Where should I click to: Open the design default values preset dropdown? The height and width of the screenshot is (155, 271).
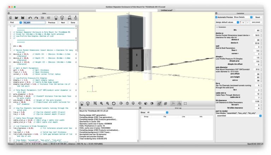(227, 22)
